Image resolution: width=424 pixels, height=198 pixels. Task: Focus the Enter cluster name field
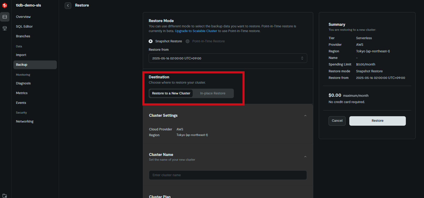click(228, 175)
